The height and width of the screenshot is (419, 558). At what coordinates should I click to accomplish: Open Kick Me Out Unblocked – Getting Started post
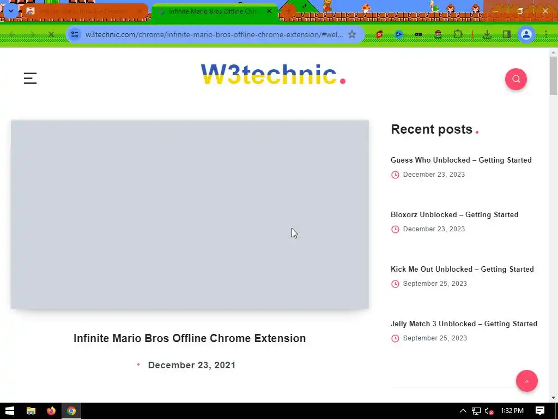pos(462,269)
